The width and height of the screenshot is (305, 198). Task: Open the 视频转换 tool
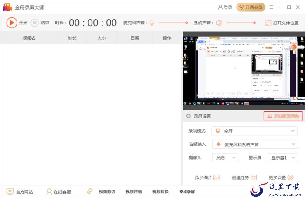[x=160, y=191]
